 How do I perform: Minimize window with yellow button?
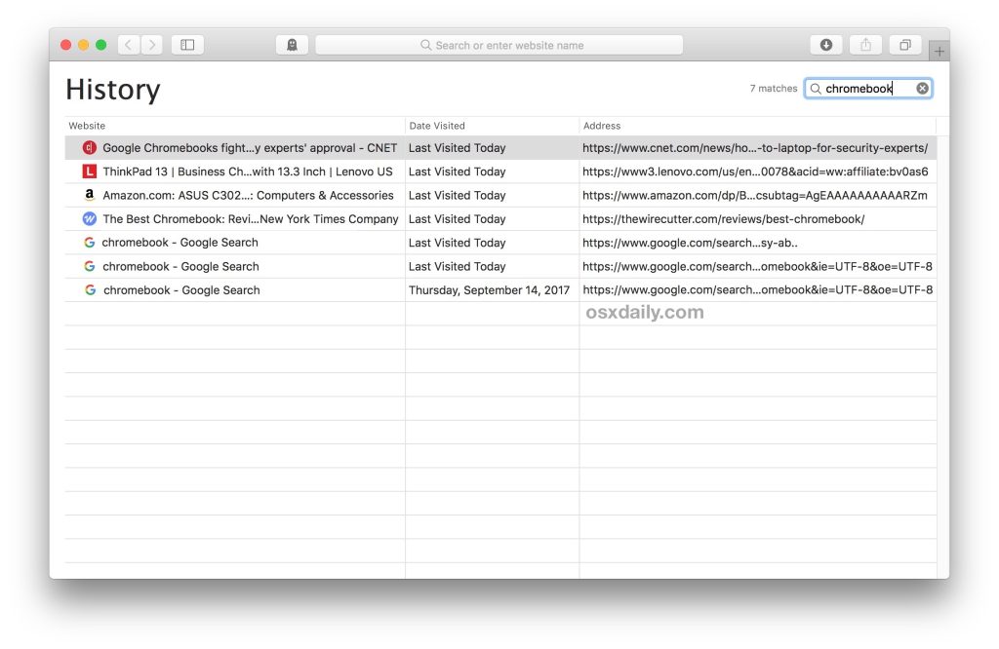[84, 45]
